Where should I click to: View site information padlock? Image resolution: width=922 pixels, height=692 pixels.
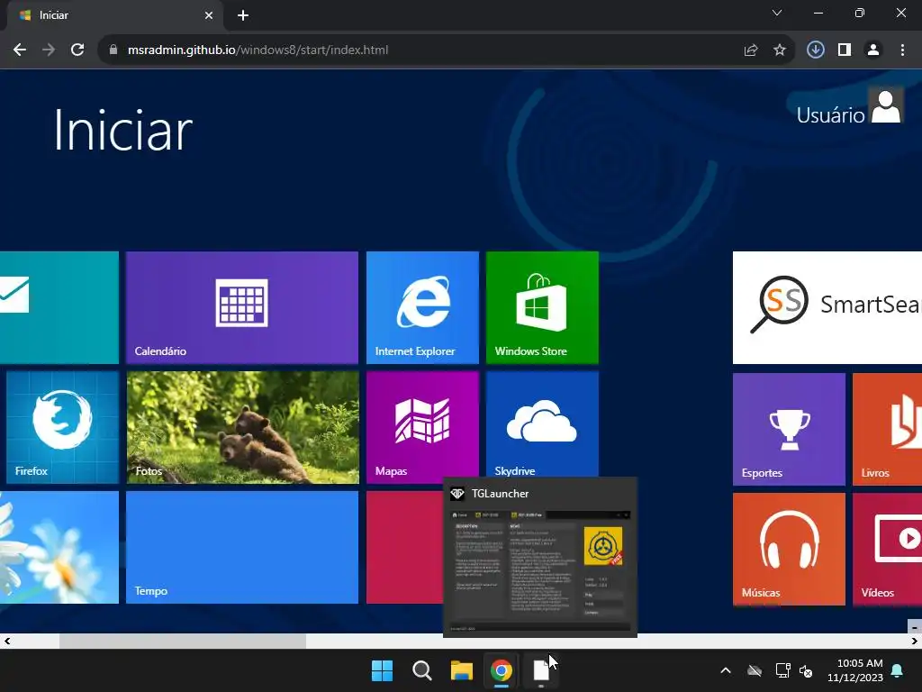113,50
